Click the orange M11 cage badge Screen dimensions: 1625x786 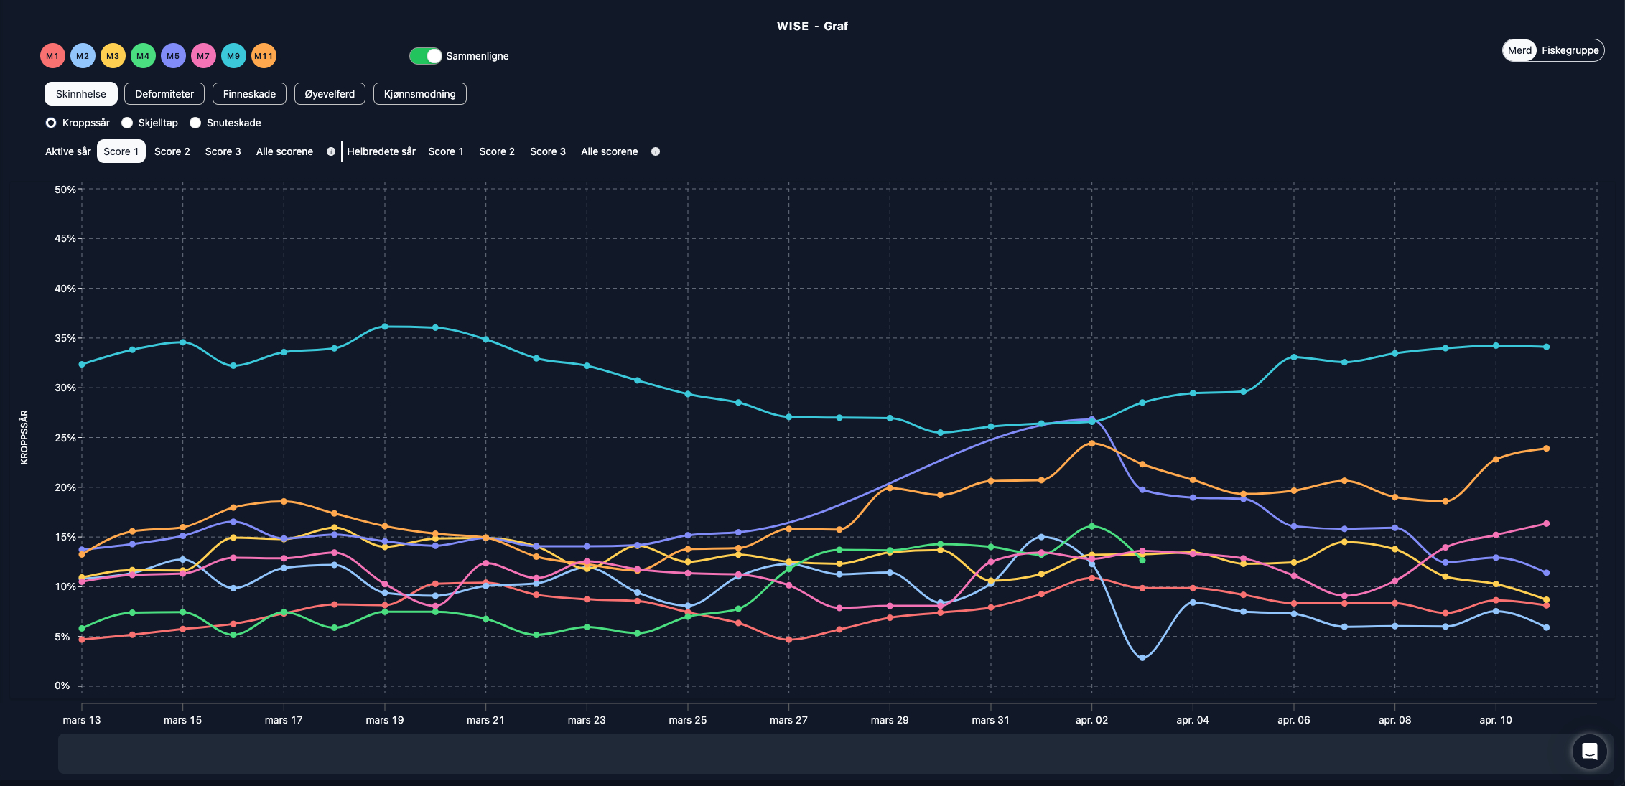click(264, 56)
